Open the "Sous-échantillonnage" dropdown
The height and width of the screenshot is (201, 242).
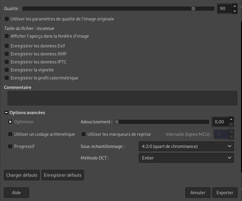click(186, 146)
